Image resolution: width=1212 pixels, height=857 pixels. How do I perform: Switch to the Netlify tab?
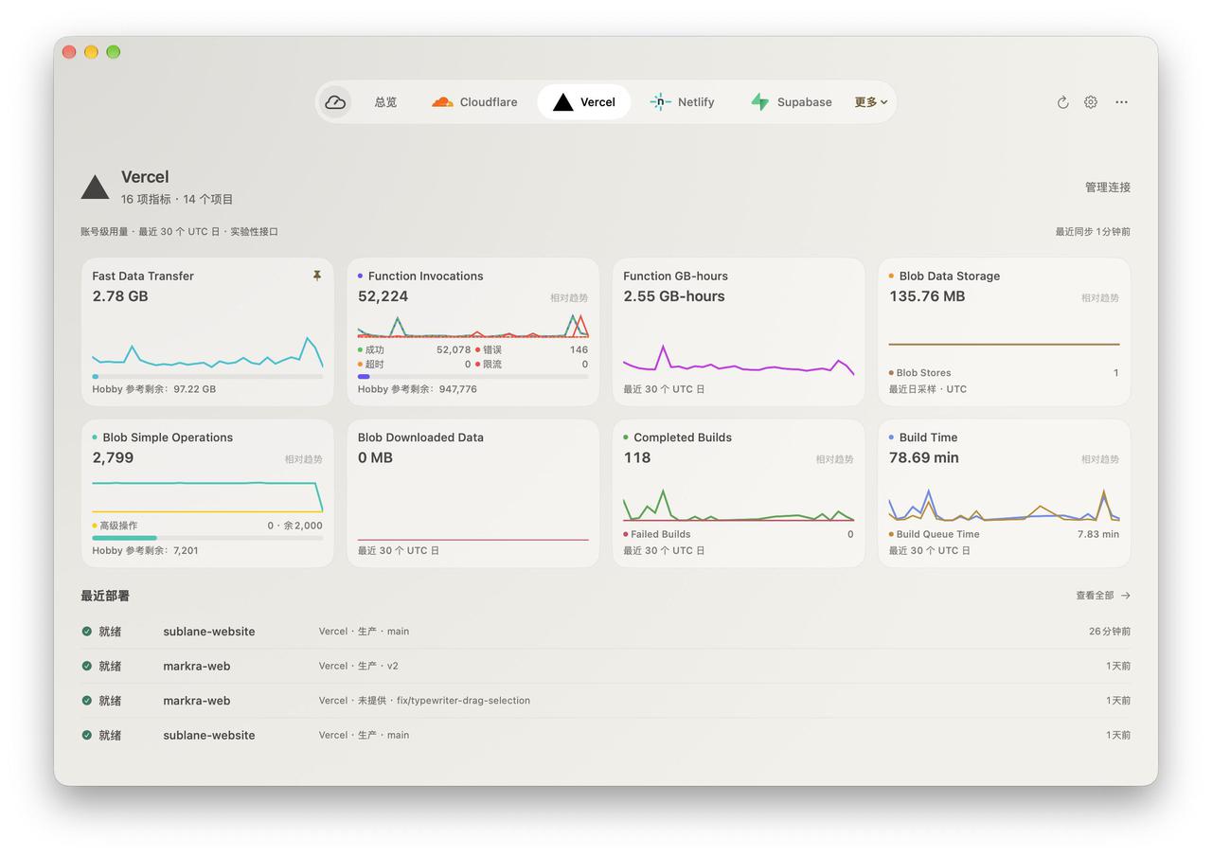(x=683, y=102)
